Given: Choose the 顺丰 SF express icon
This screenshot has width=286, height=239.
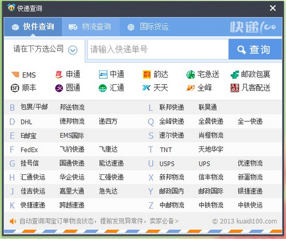Looking at the screenshot, I should [15, 88].
